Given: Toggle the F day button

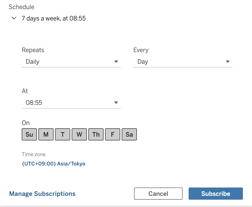Looking at the screenshot, I should pyautogui.click(x=113, y=134).
